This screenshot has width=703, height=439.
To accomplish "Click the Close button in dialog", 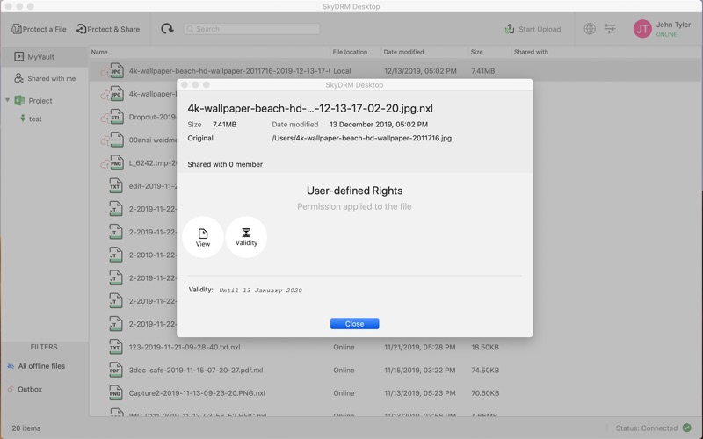I will click(355, 323).
